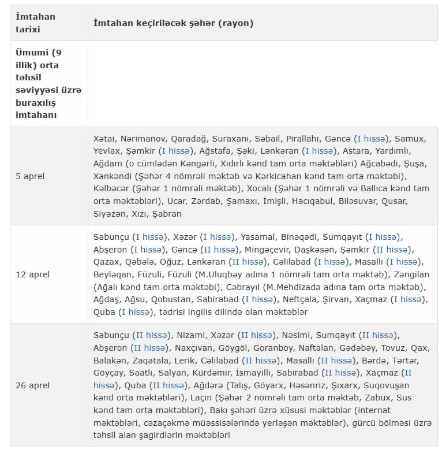Open Lənkəran I hissə link
This screenshot has width=446, height=453.
[x=319, y=151]
